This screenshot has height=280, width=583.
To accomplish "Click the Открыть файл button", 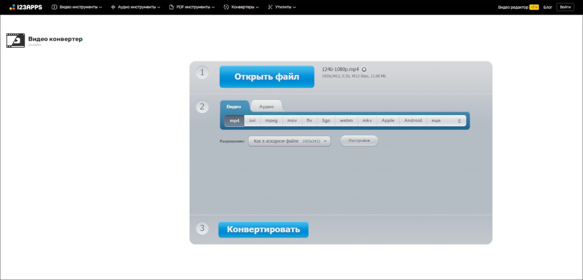I will pos(266,77).
